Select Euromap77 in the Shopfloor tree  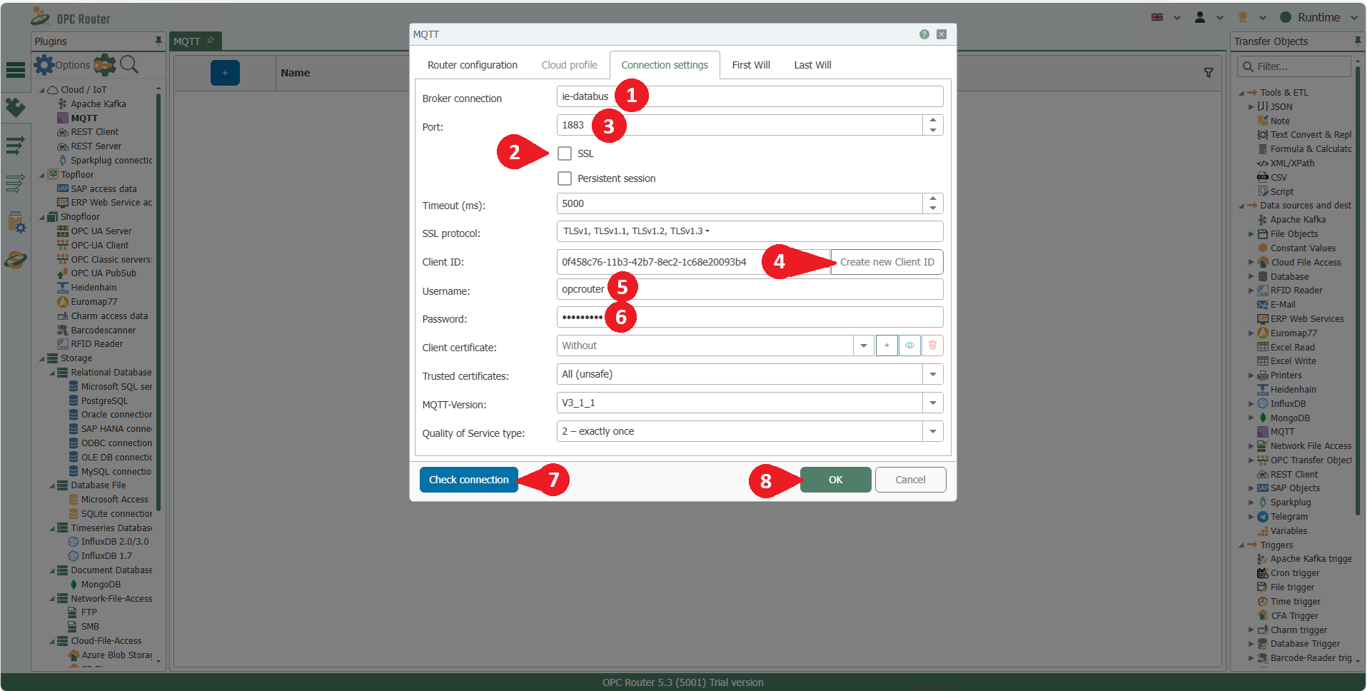[94, 301]
